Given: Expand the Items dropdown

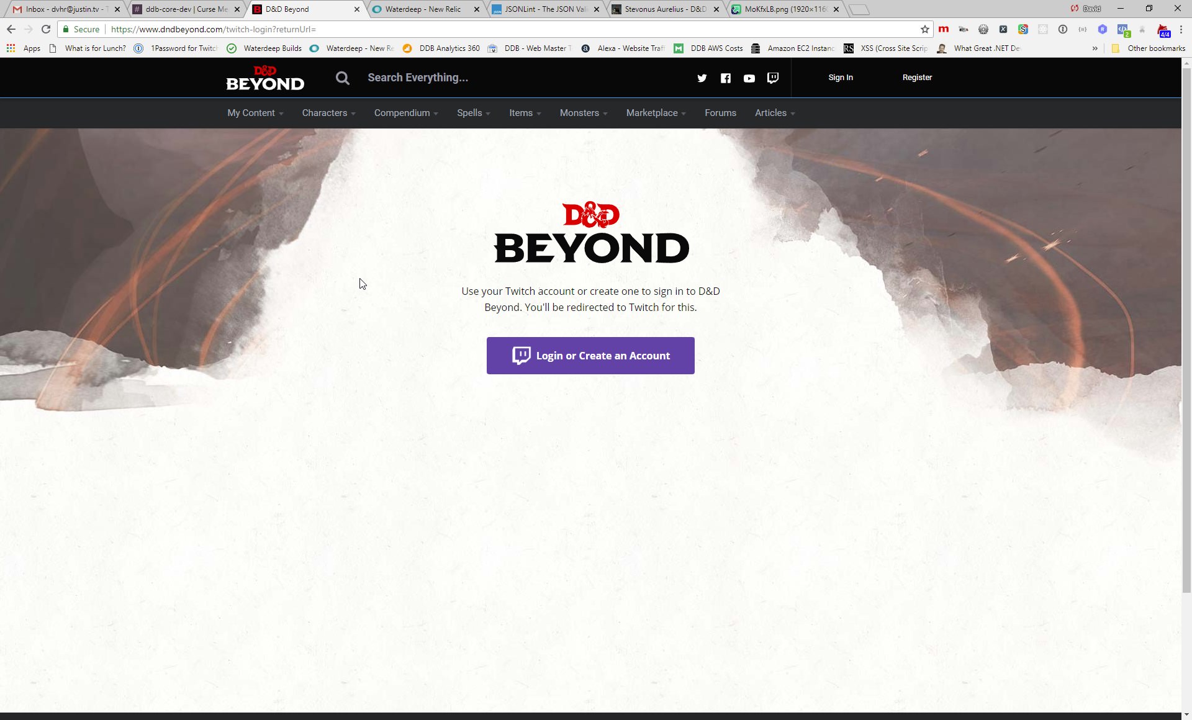Looking at the screenshot, I should click(525, 113).
